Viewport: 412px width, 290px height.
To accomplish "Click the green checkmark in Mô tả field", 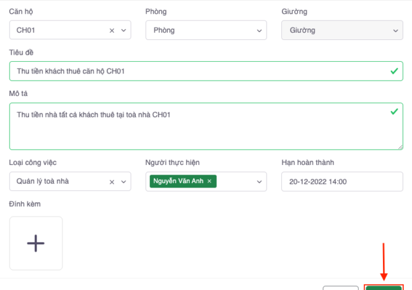I will (x=394, y=112).
